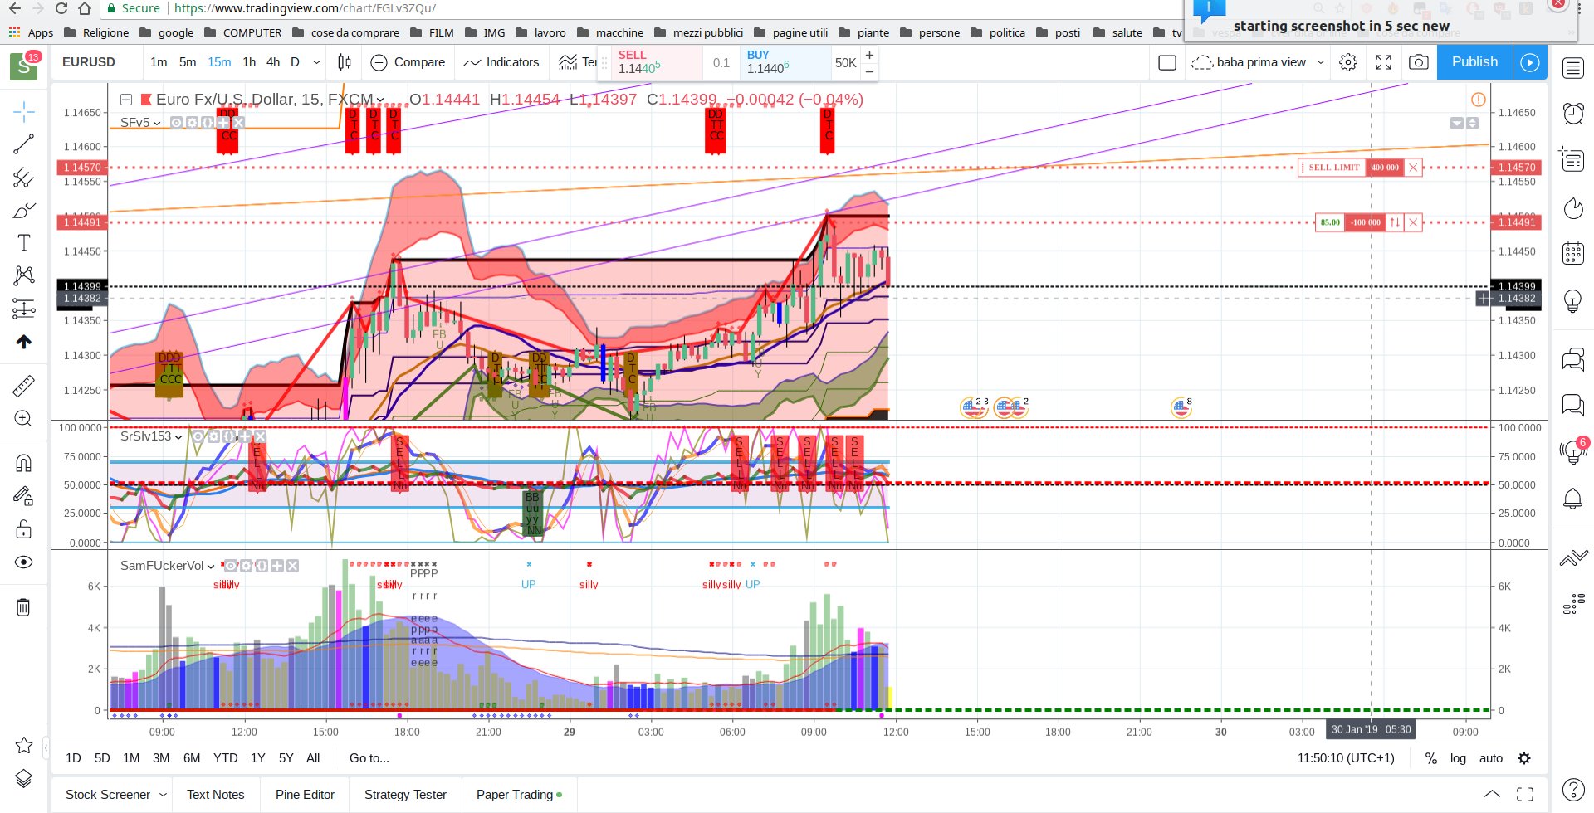
Task: Open the Text Notes tab
Action: (x=216, y=795)
